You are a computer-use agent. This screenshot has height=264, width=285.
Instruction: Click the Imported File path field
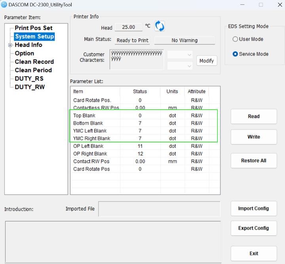point(159,209)
